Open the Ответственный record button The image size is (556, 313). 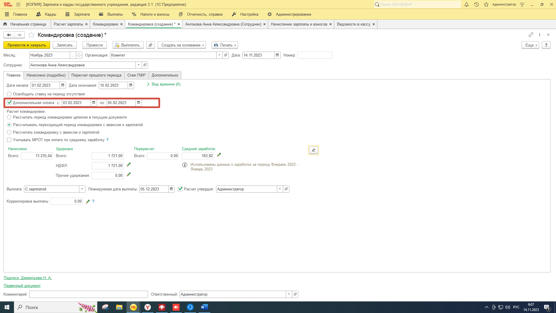(x=295, y=294)
